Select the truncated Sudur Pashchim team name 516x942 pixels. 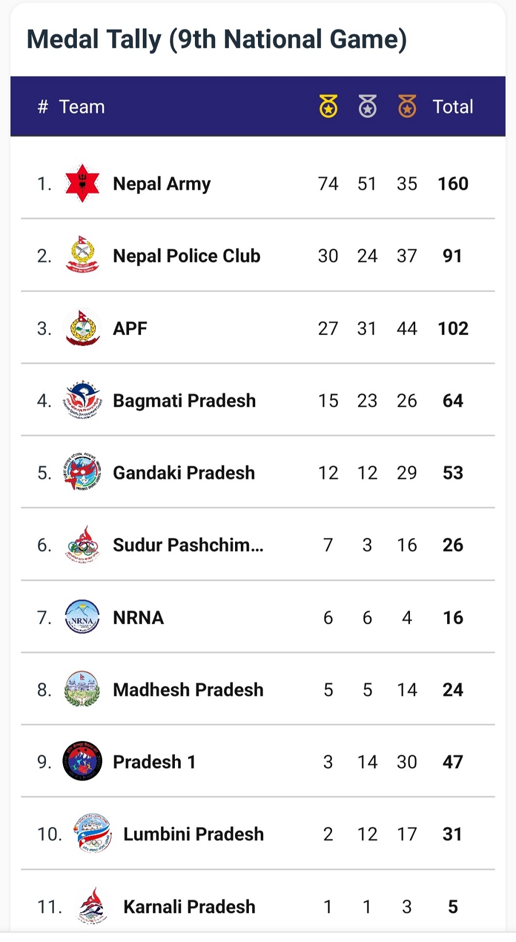(188, 545)
